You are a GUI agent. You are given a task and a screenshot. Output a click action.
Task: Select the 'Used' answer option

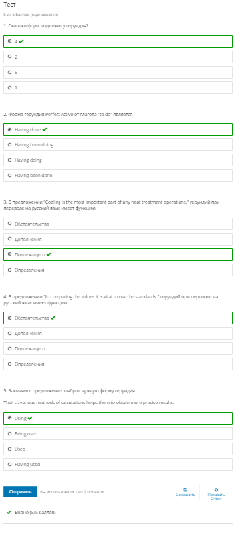click(118, 449)
